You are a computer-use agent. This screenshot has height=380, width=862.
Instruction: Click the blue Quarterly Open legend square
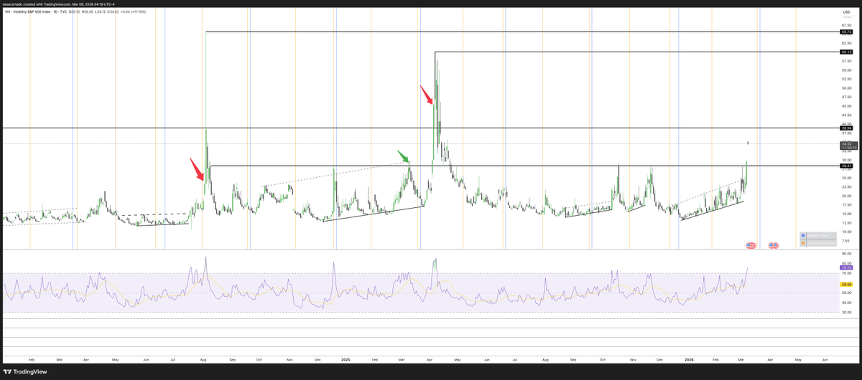[x=803, y=236]
